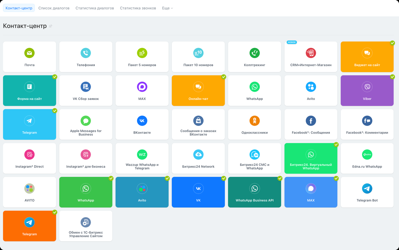Go to the Статистика диалогов tab
This screenshot has width=399, height=250.
tap(95, 8)
